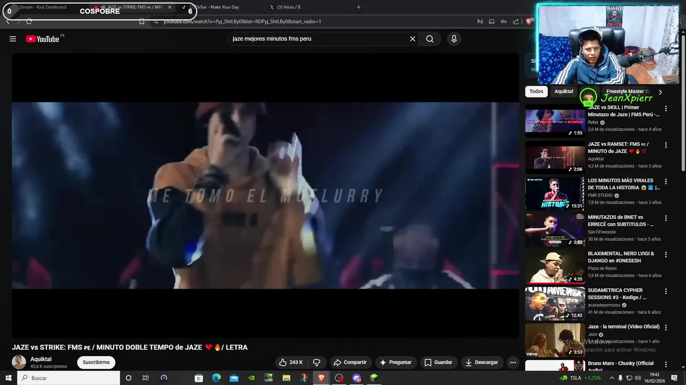
Task: Open LOS MINUTOS MÁS VIRALES thumbnail
Action: tap(555, 194)
